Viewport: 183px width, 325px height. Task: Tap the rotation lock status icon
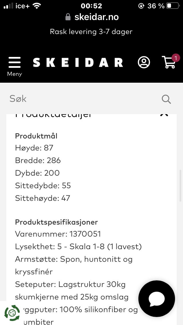141,6
